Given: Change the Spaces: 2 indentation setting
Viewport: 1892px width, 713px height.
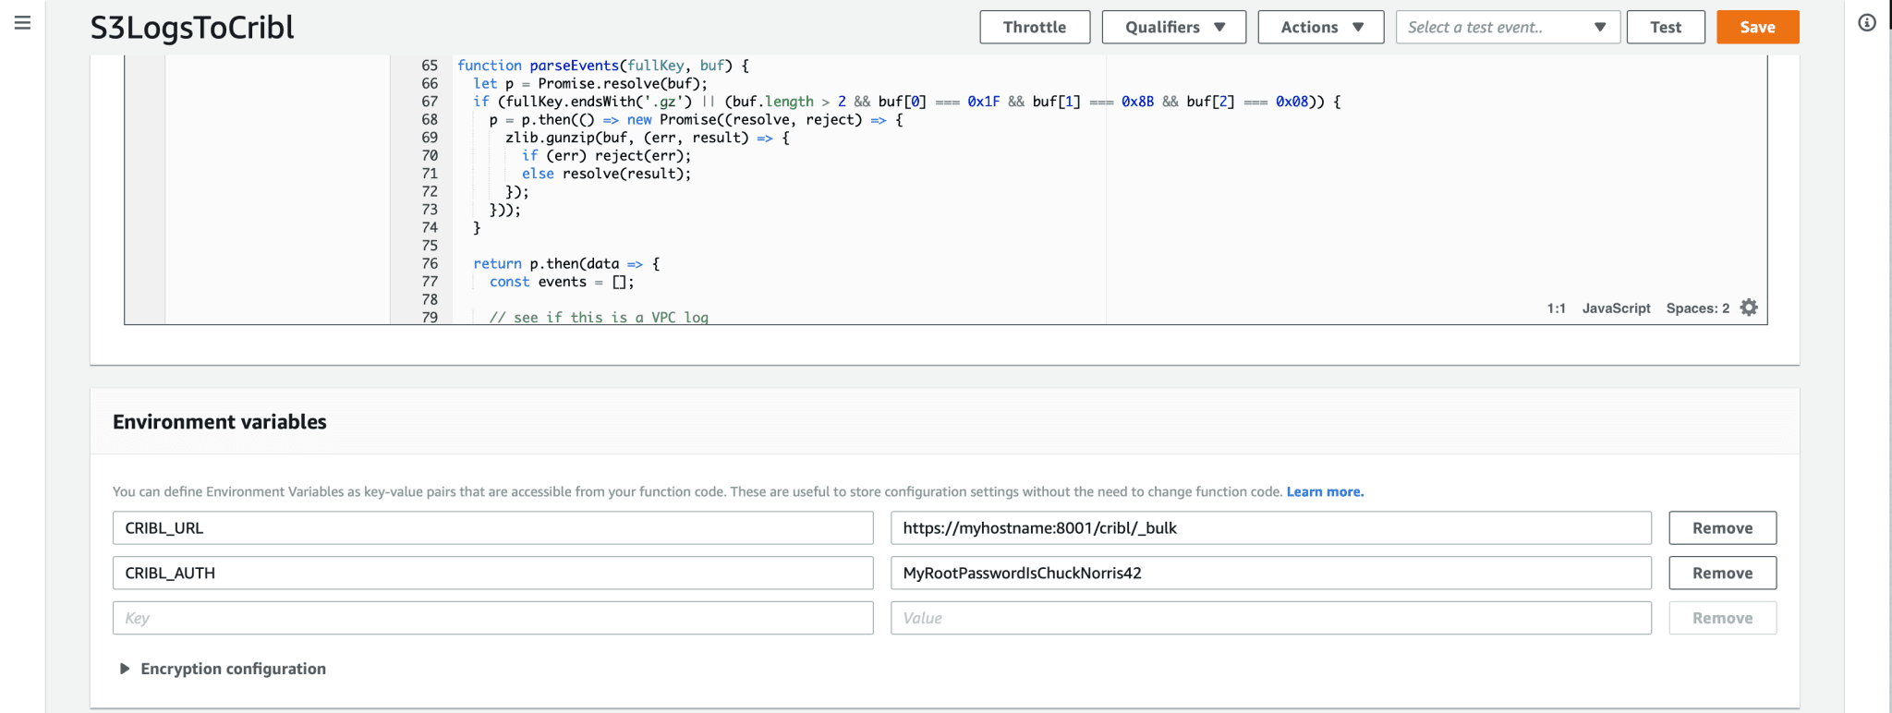Looking at the screenshot, I should [x=1697, y=308].
